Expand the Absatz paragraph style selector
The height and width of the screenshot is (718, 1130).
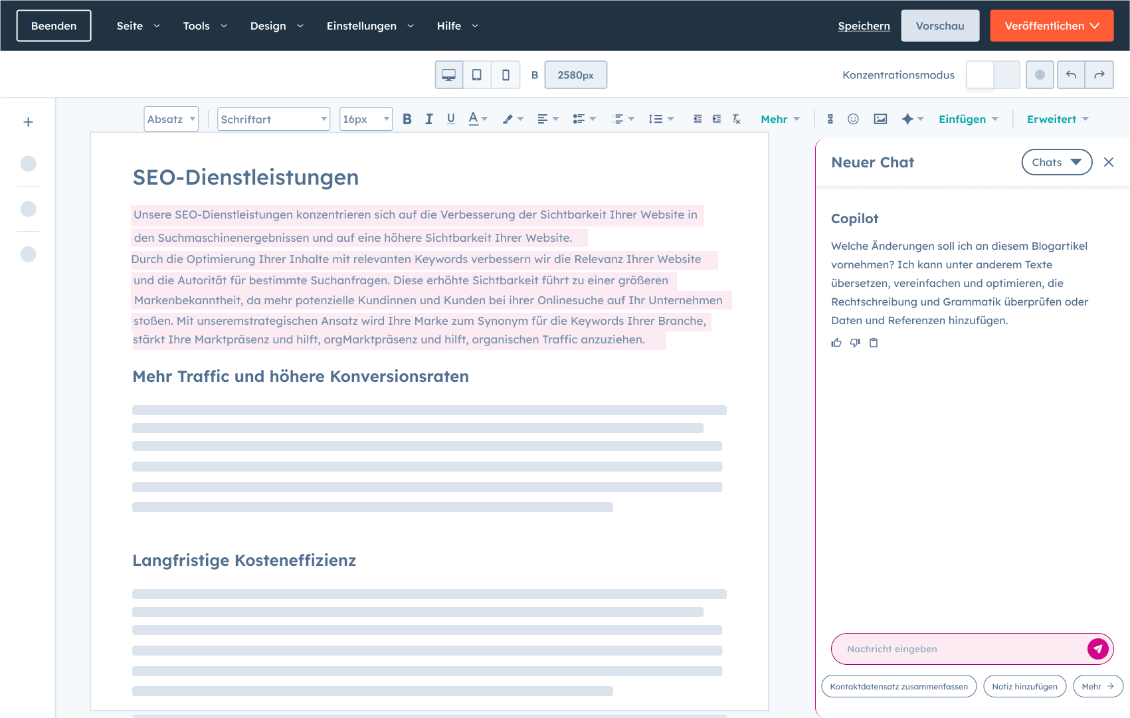point(171,119)
